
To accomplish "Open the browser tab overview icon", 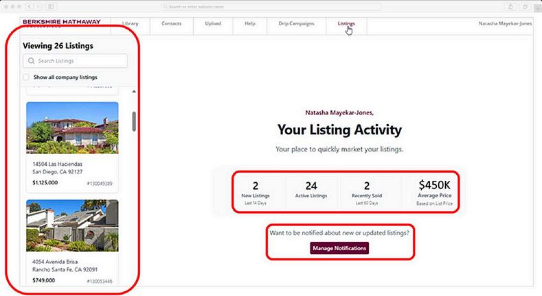I will (524, 7).
